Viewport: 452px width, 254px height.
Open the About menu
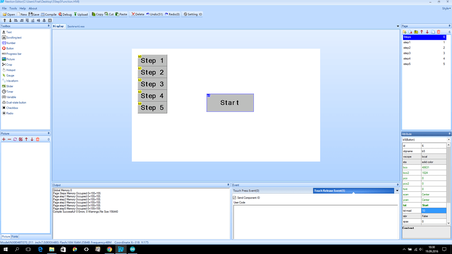(x=33, y=8)
